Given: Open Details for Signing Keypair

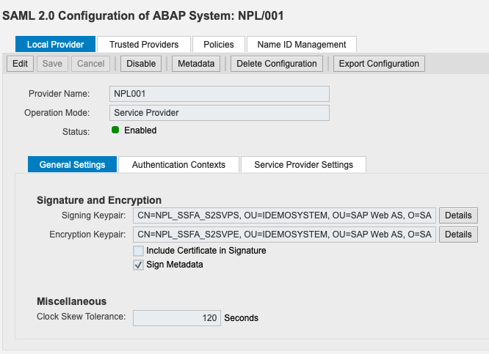Looking at the screenshot, I should (x=458, y=215).
